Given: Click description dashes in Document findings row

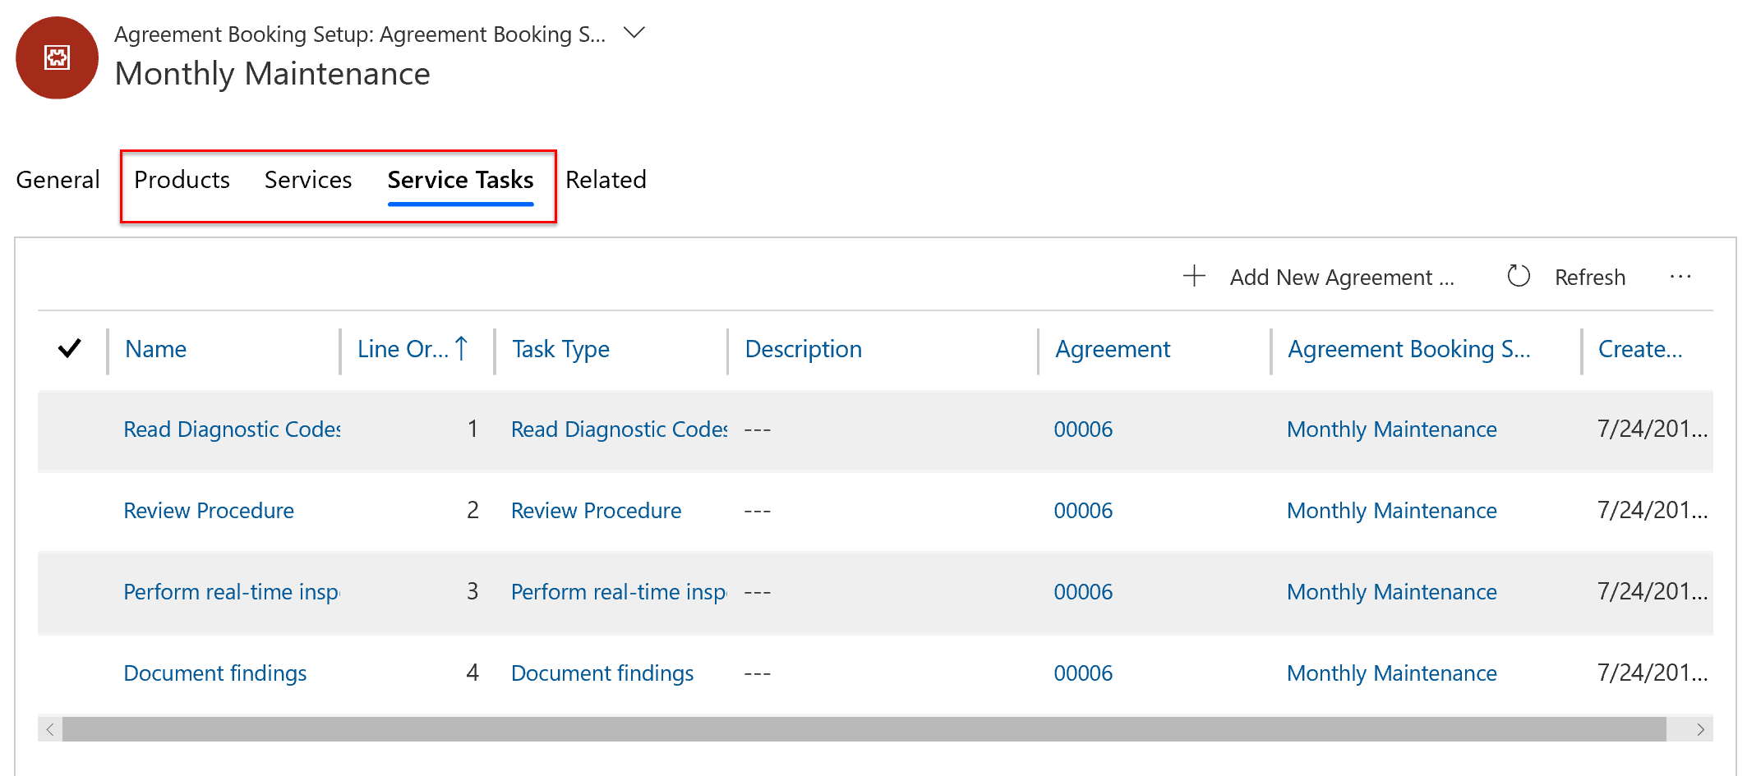Looking at the screenshot, I should [x=758, y=673].
